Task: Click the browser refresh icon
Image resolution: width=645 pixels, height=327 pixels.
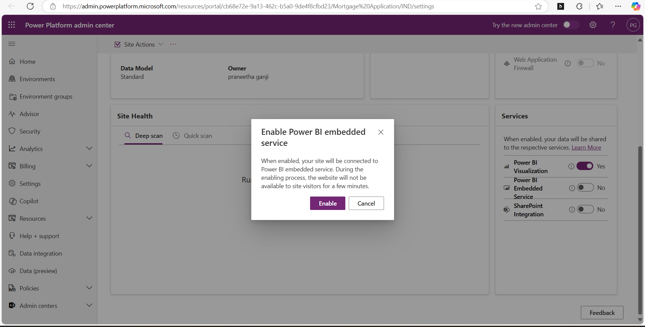Action: point(30,6)
